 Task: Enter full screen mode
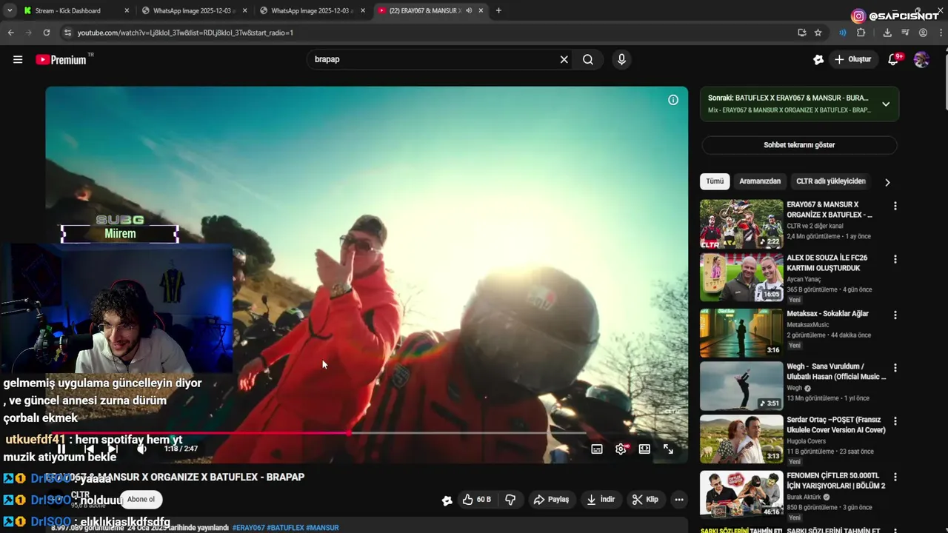point(668,449)
